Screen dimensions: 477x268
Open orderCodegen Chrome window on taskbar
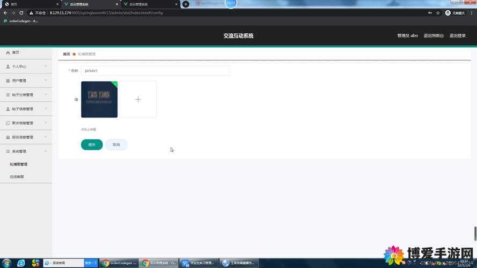119,263
